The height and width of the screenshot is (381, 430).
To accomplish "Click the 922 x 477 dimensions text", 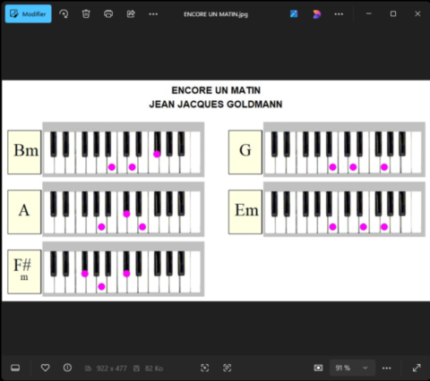I will (111, 368).
